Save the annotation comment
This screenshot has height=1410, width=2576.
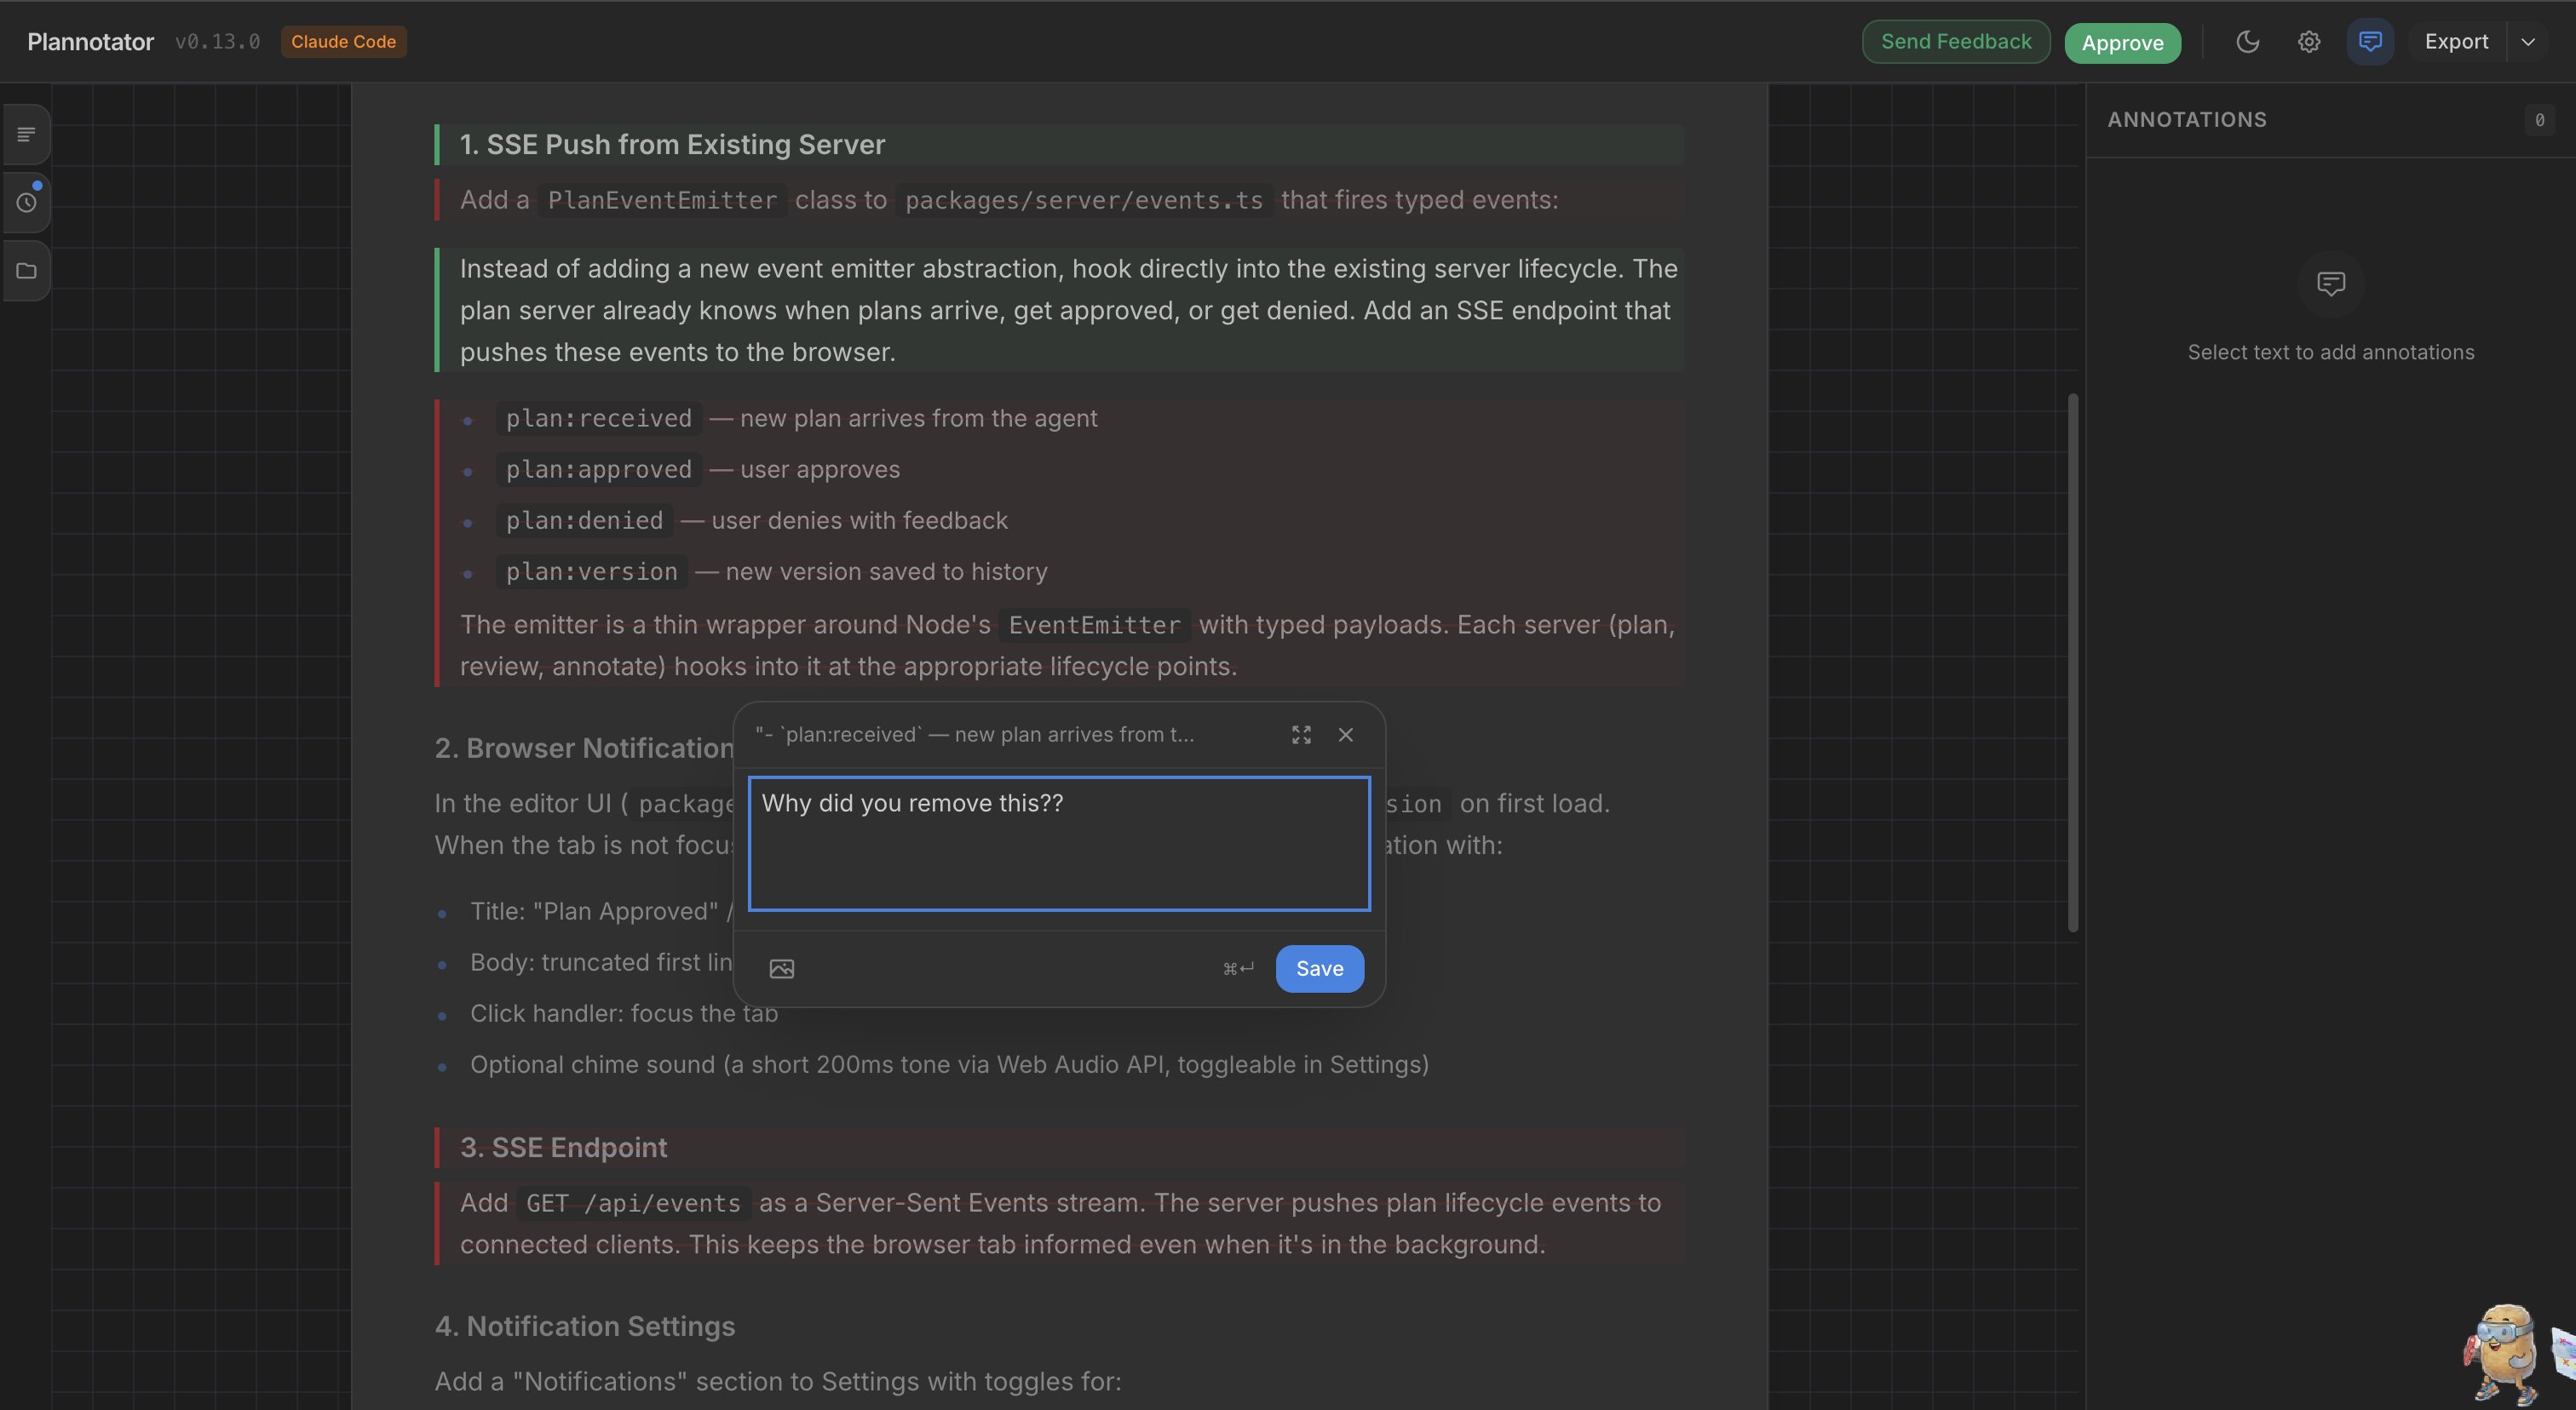tap(1319, 968)
